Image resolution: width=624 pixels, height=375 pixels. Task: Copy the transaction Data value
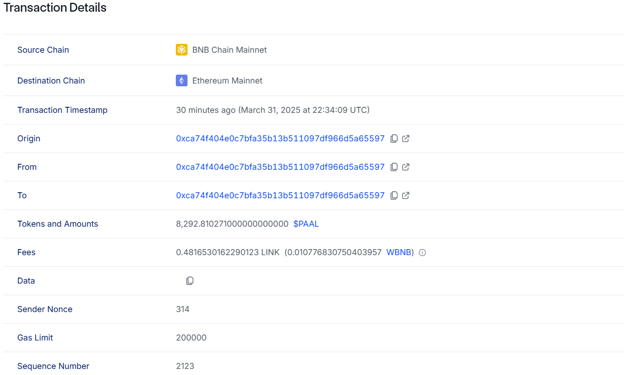click(190, 281)
